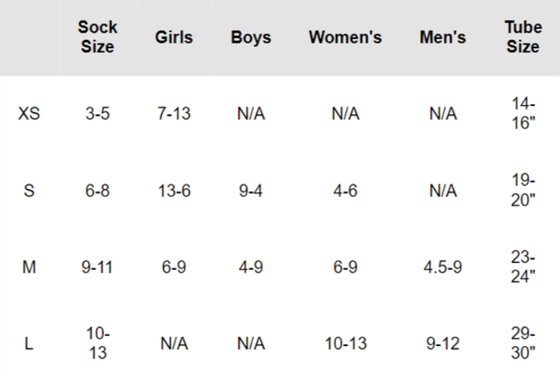Click the Boys column header
This screenshot has height=378, width=560.
(251, 38)
